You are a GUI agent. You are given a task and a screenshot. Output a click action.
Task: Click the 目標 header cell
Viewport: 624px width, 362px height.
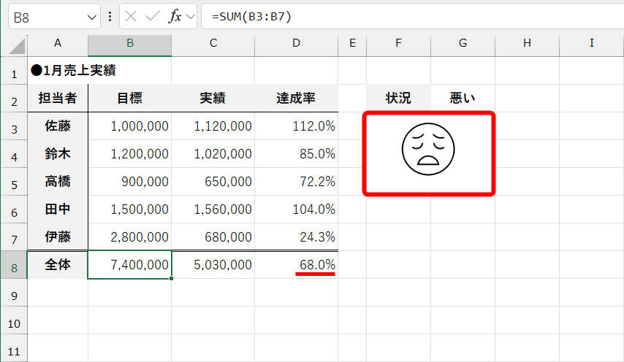click(x=130, y=98)
